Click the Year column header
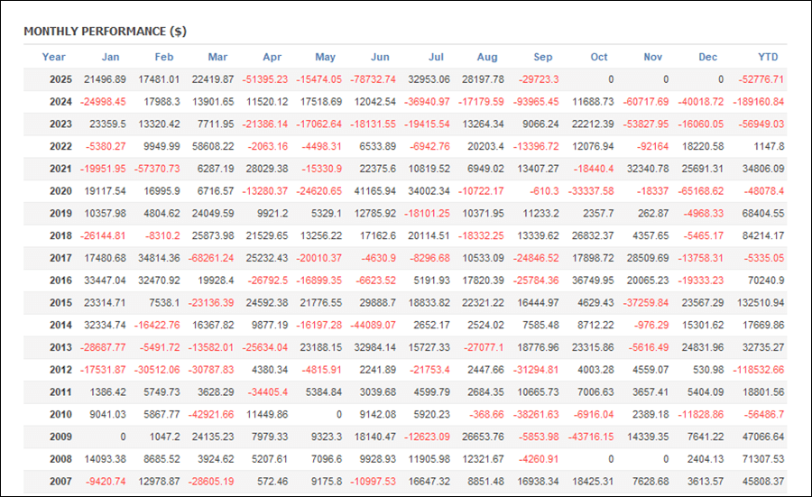812x497 pixels. pyautogui.click(x=53, y=57)
